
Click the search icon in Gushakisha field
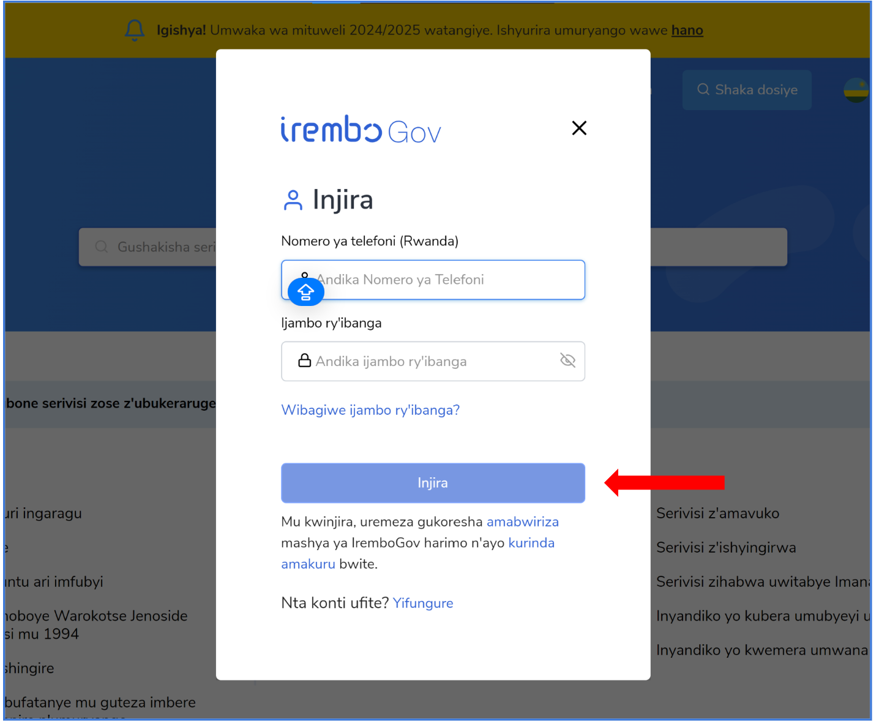[102, 247]
